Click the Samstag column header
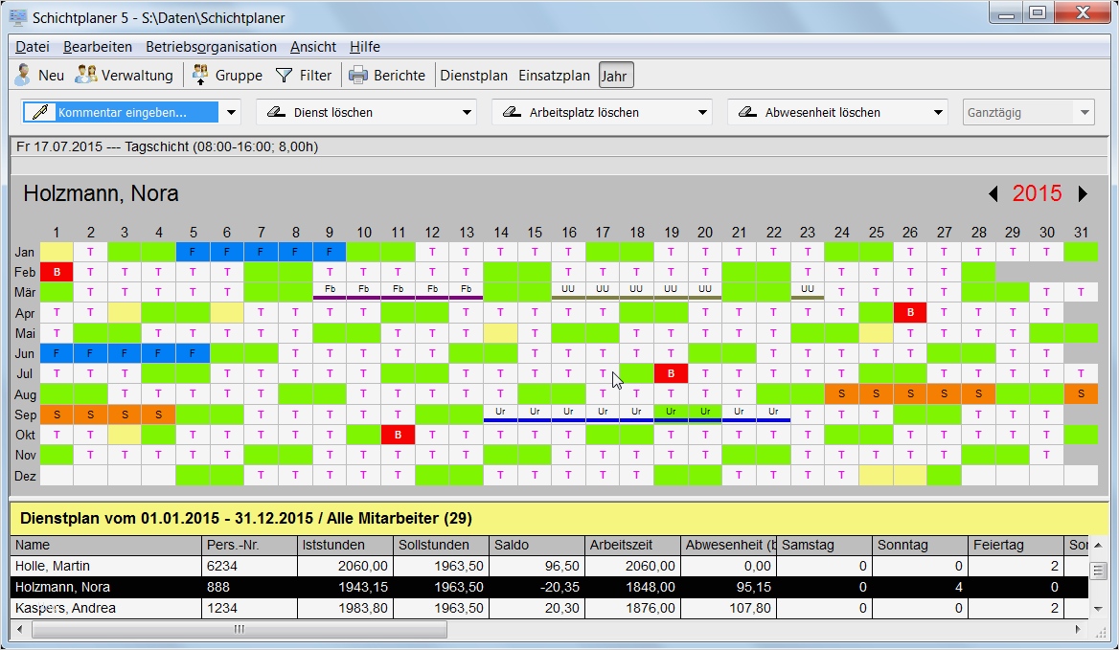The width and height of the screenshot is (1119, 650). point(824,546)
